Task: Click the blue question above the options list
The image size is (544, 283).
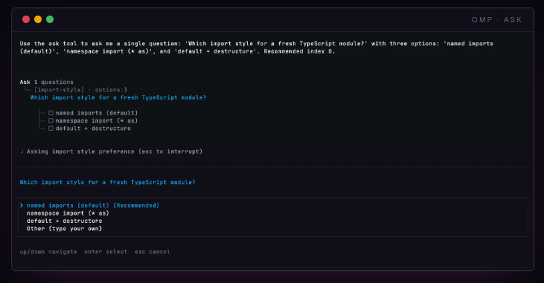Action: coord(107,182)
